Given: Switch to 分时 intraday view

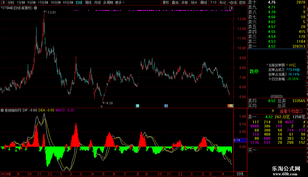Looking at the screenshot, I should (11, 2).
